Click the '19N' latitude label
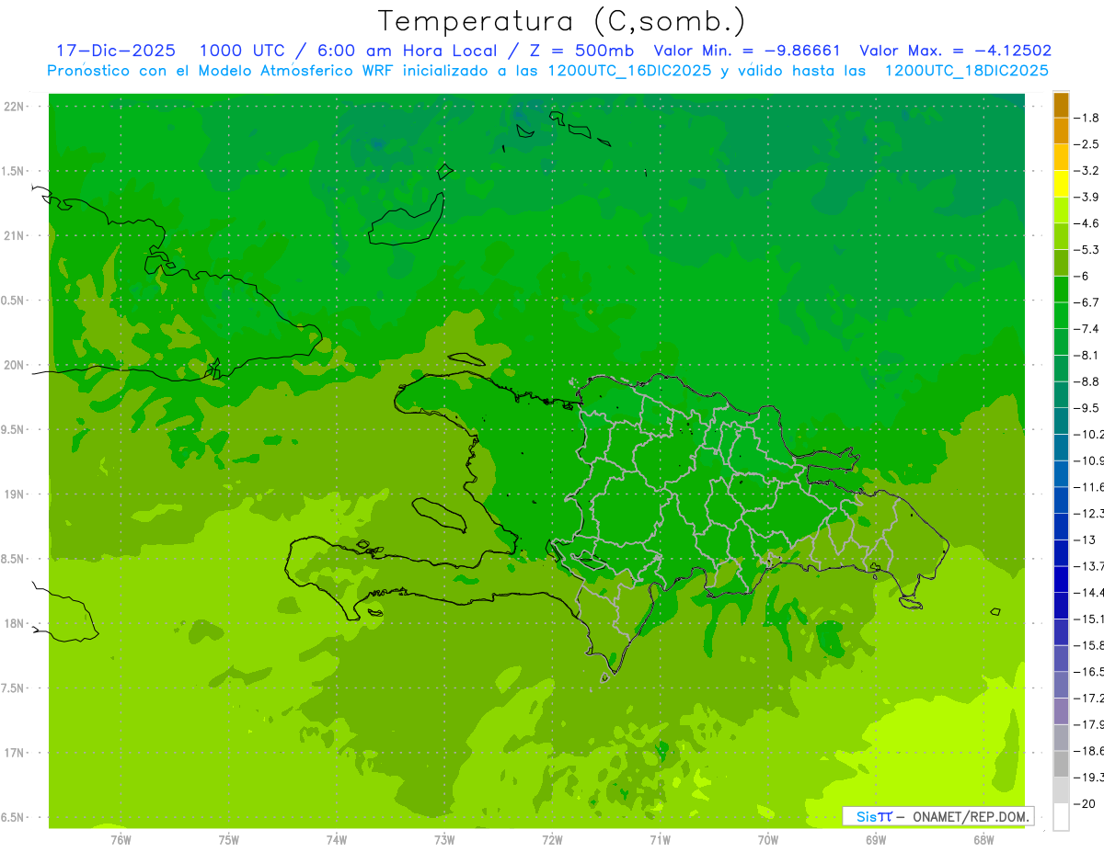1104x852 pixels. [16, 494]
